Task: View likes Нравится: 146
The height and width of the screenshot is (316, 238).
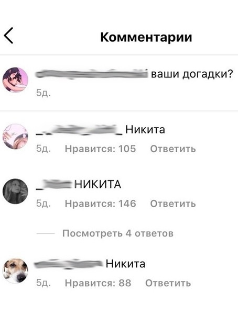Action: tap(100, 204)
